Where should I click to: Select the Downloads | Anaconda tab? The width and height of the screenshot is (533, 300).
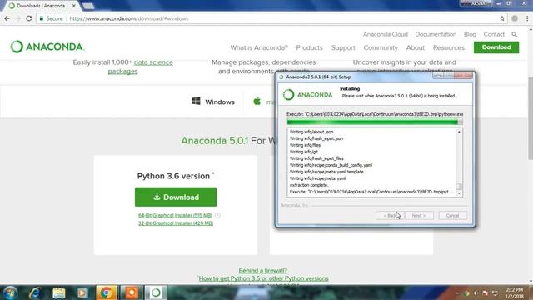click(x=40, y=6)
